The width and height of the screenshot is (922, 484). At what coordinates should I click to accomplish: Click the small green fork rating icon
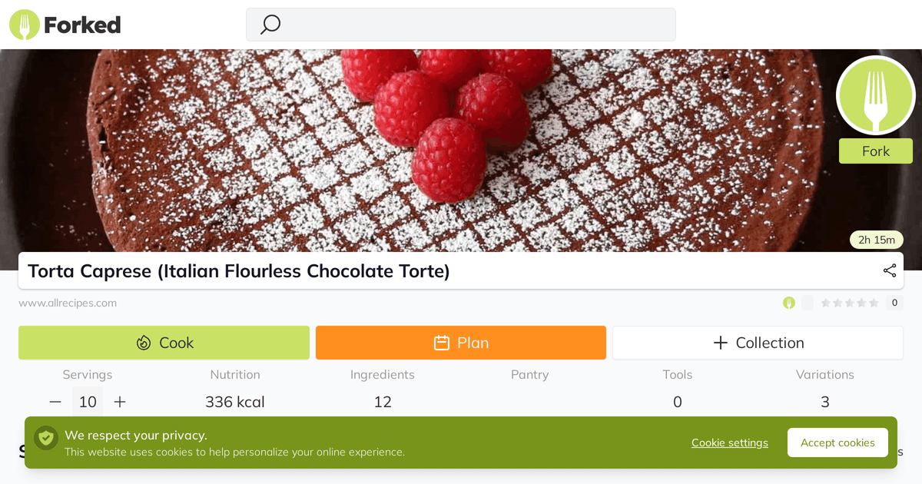click(789, 303)
